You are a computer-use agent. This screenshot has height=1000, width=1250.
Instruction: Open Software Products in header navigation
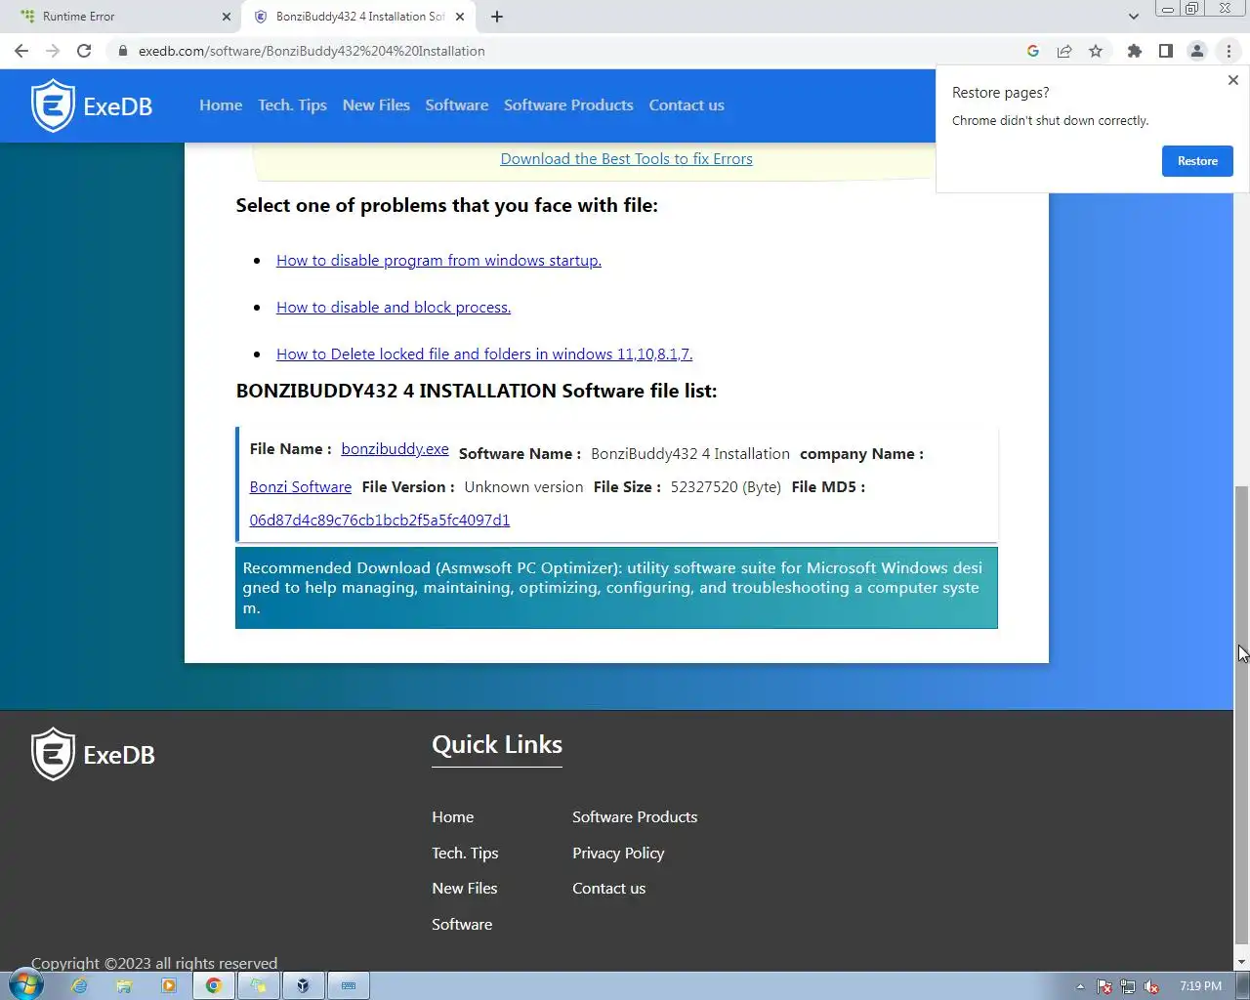click(x=568, y=105)
